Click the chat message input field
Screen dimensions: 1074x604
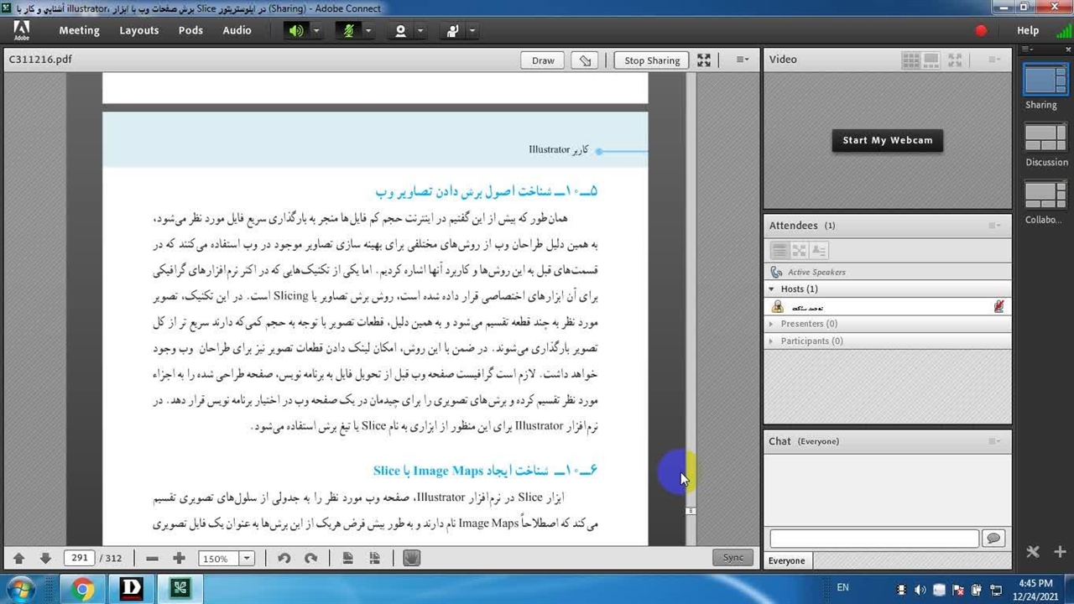tap(873, 539)
